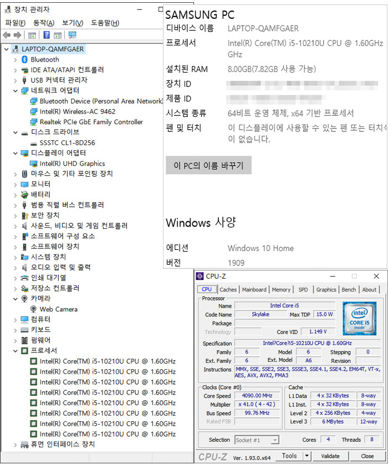388x465 pixels.
Task: Switch to the SPD tab in CPU-Z
Action: point(303,289)
